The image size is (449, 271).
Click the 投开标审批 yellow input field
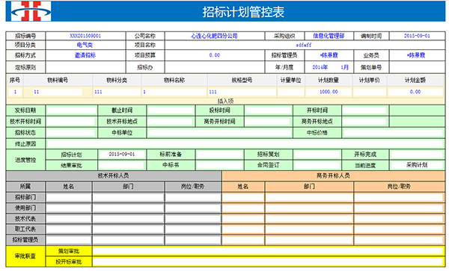click(268, 261)
